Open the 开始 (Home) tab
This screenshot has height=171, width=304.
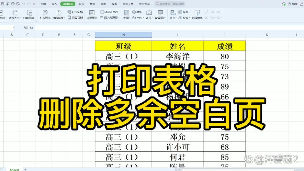click(43, 4)
